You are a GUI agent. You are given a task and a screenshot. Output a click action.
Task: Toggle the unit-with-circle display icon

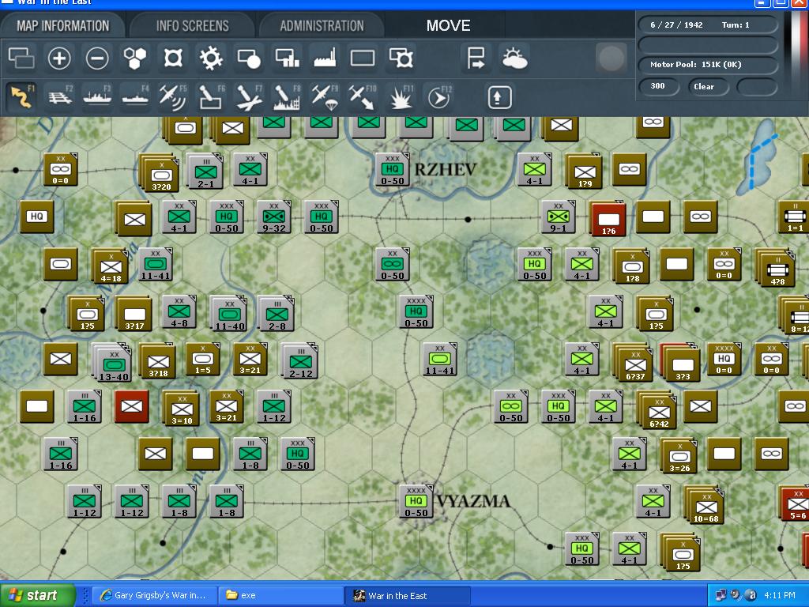point(249,58)
